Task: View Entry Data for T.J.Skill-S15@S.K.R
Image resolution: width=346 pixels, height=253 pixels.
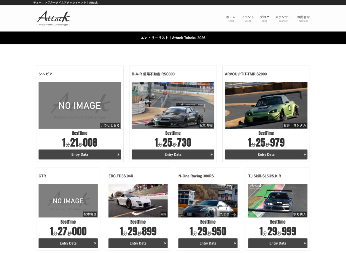Action: tap(278, 243)
